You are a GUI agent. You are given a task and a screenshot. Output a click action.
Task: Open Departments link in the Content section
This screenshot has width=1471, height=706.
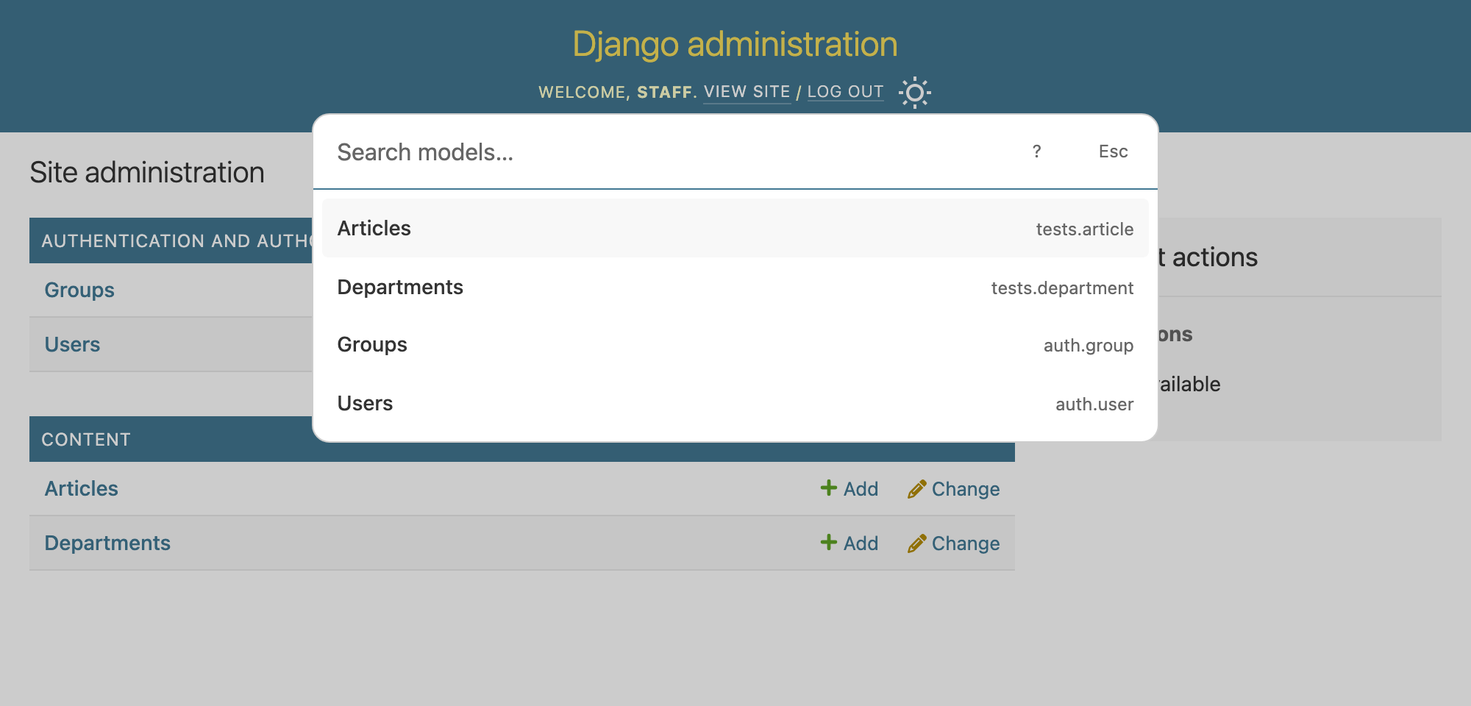tap(107, 543)
